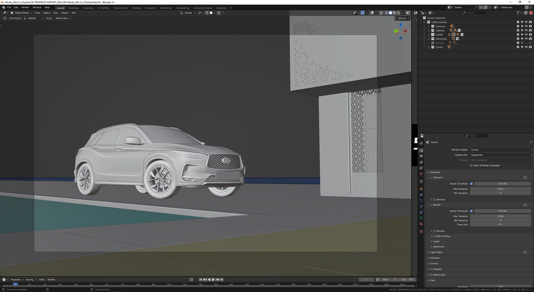
Task: Switch to the Output properties tab
Action: pyautogui.click(x=421, y=156)
